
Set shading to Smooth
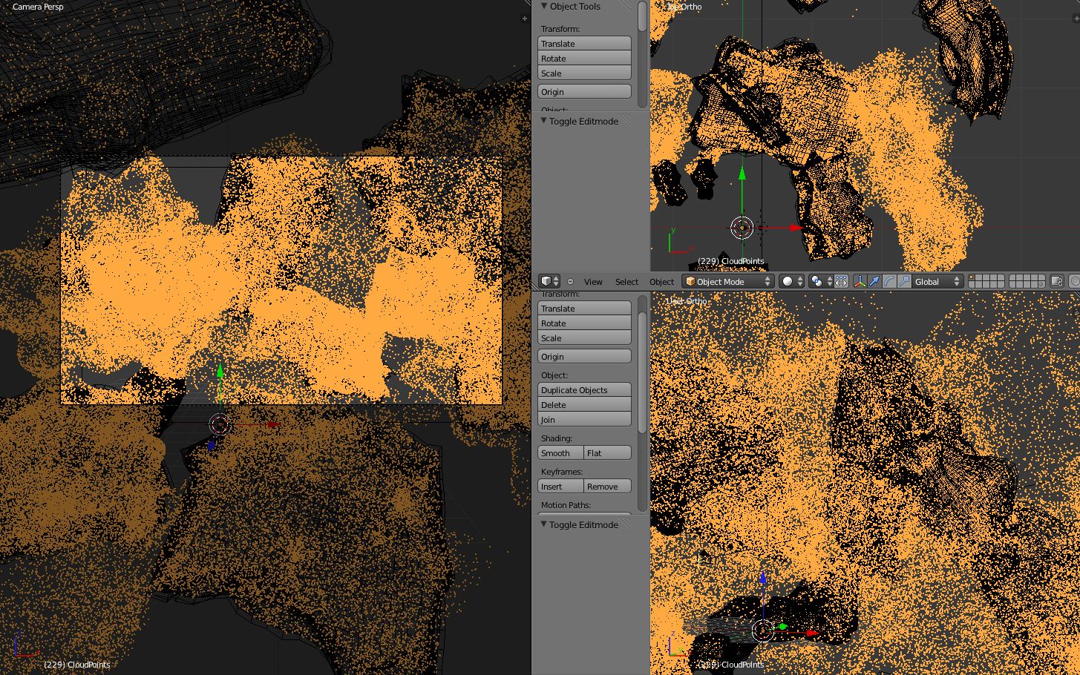click(x=560, y=453)
